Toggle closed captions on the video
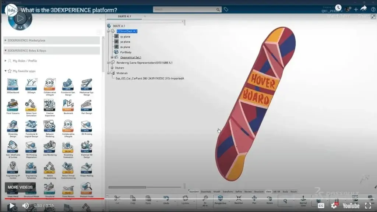Viewport: 377px width, 212px height. click(322, 205)
